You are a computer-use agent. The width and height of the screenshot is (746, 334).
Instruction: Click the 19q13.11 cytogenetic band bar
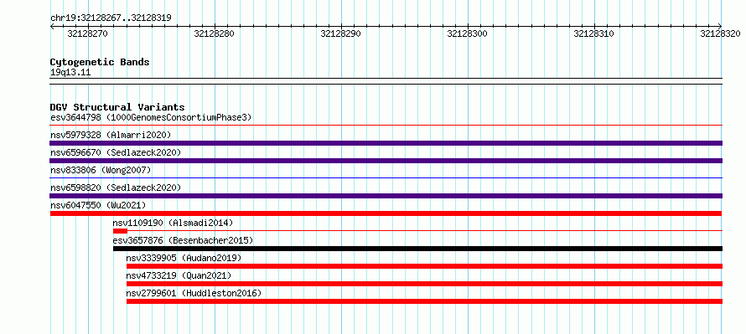click(386, 81)
